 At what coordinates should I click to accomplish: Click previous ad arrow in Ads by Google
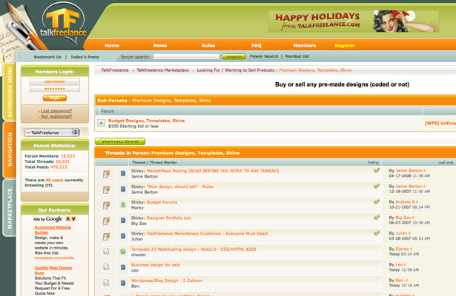(x=68, y=219)
